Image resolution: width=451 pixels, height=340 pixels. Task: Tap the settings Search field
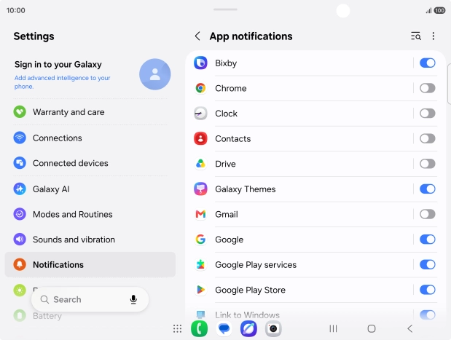click(90, 299)
